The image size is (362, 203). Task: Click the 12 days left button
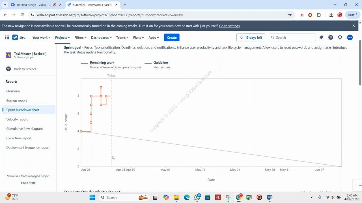tap(251, 37)
